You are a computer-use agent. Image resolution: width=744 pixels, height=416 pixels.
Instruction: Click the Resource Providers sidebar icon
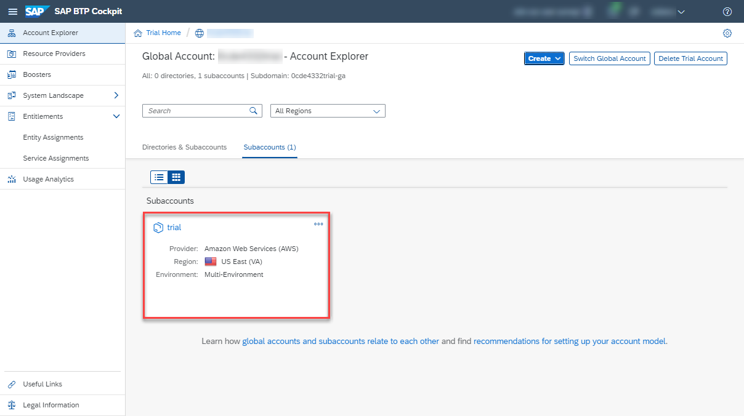coord(11,54)
